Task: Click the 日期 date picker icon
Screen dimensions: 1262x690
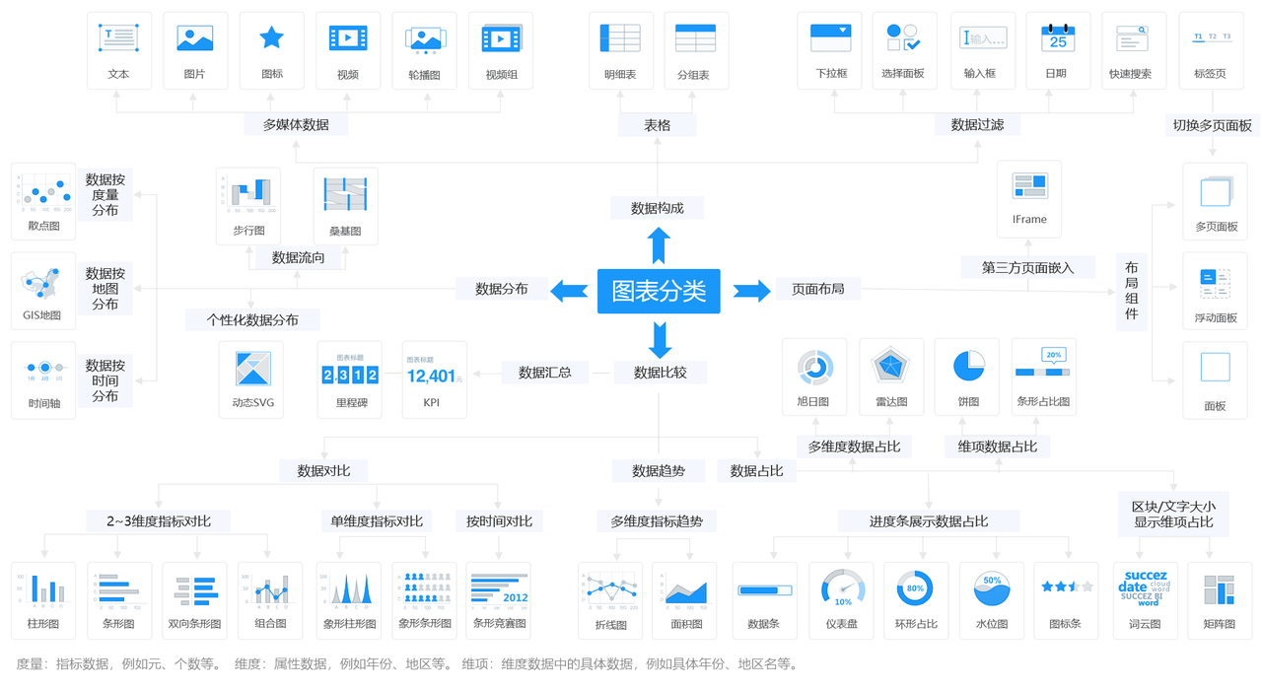Action: pyautogui.click(x=1058, y=39)
